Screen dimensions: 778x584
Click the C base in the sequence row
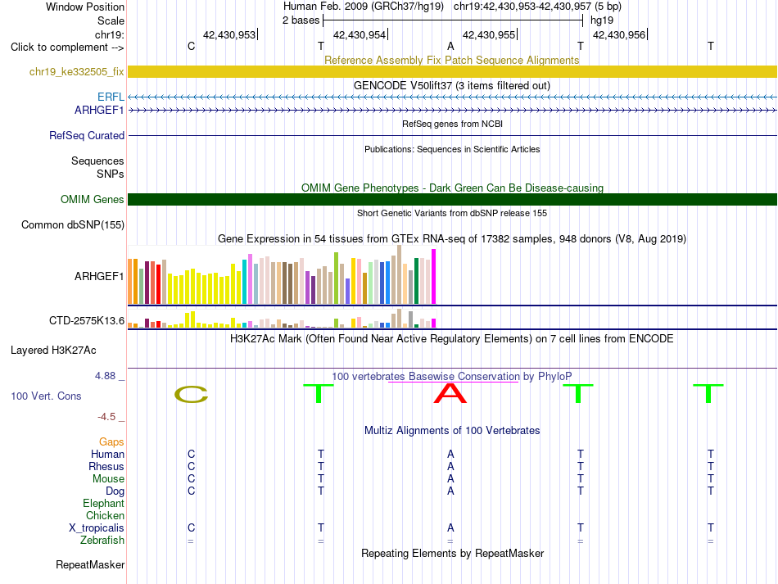pyautogui.click(x=191, y=46)
